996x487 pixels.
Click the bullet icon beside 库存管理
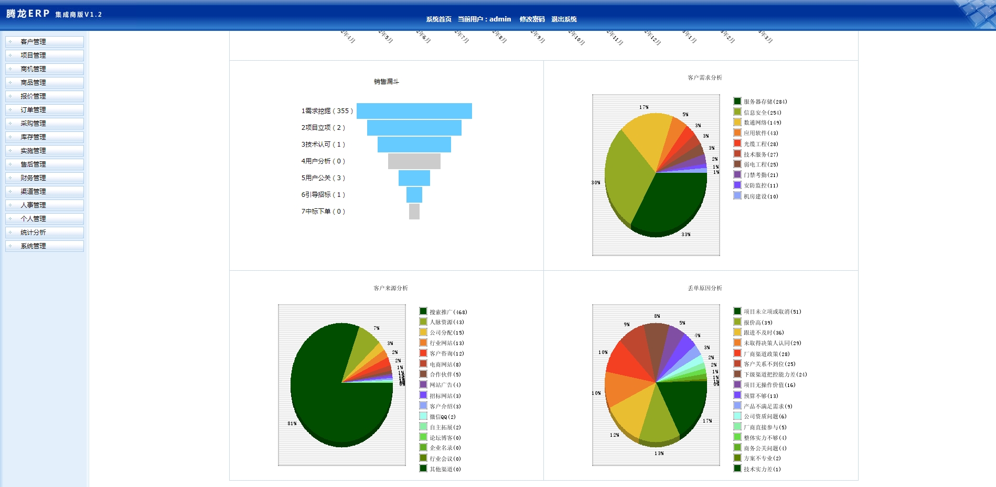pos(10,137)
